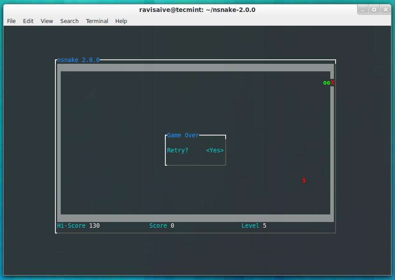Select the <Yes> retry option
Viewport: 395px width, 280px height.
215,151
